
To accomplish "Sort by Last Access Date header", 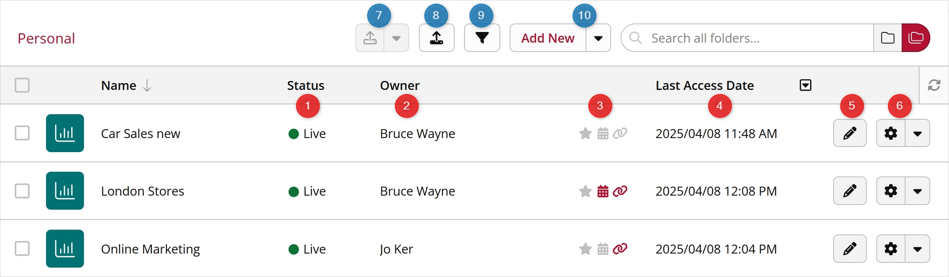I will click(704, 86).
